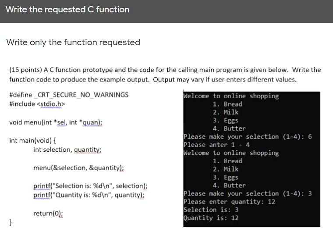Click the console line ending with selection 3
This screenshot has height=229, width=333.
click(x=248, y=193)
